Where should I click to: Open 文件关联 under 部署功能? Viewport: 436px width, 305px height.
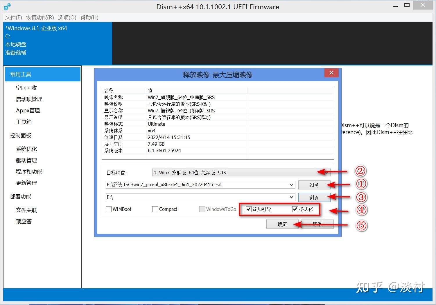26,210
